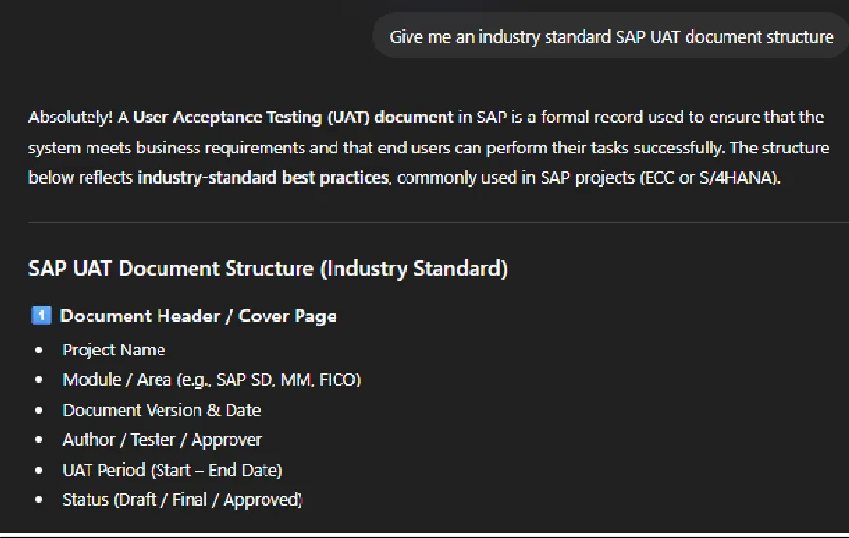Click the horizontal divider line below intro paragraph
849x538 pixels.
(x=439, y=222)
